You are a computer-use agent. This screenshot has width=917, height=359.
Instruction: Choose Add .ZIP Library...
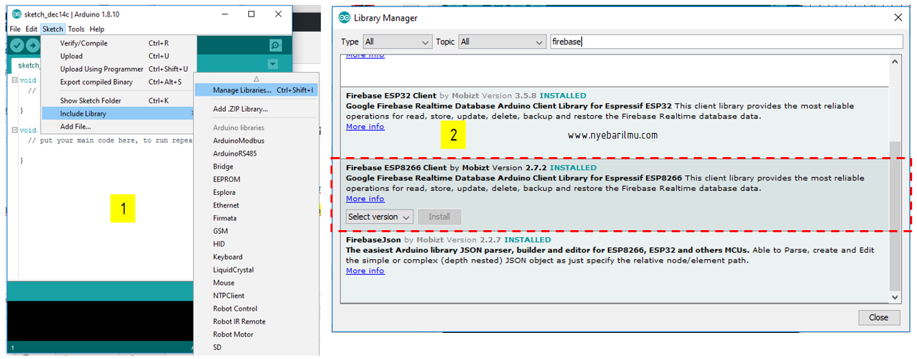[256, 109]
